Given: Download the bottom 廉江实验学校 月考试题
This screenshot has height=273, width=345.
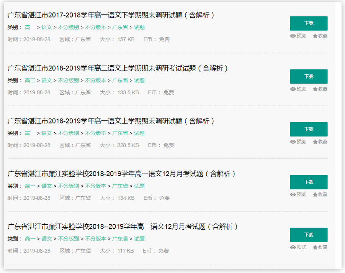Looking at the screenshot, I should [309, 235].
